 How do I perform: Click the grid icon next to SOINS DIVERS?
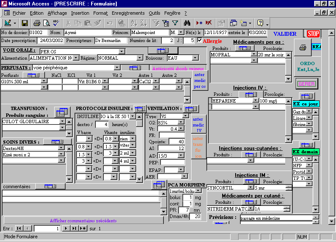(x=57, y=142)
